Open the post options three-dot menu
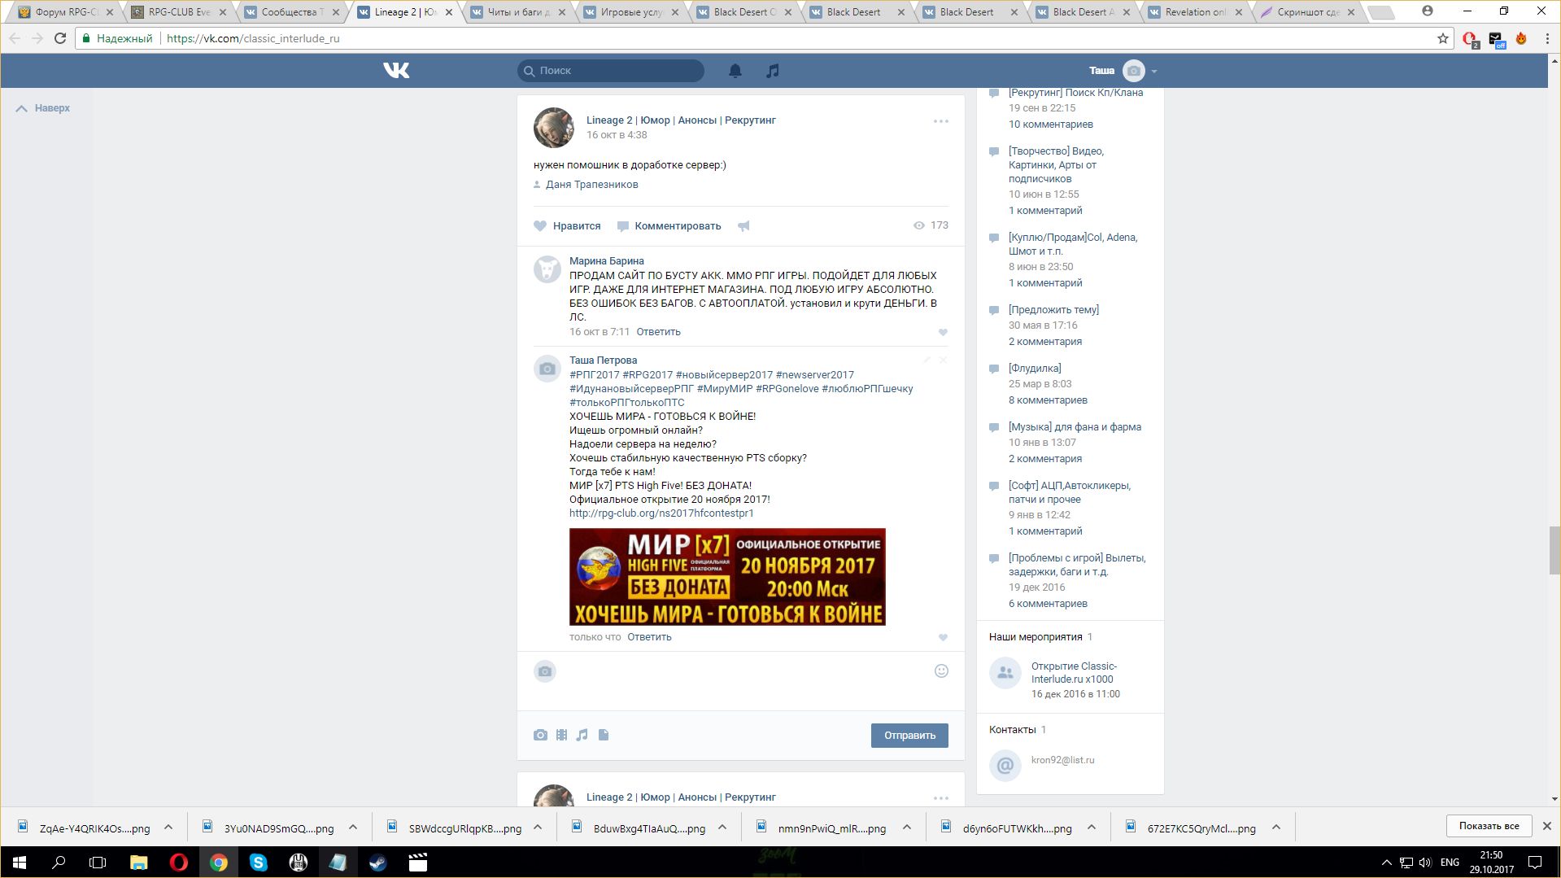1561x878 pixels. tap(941, 121)
